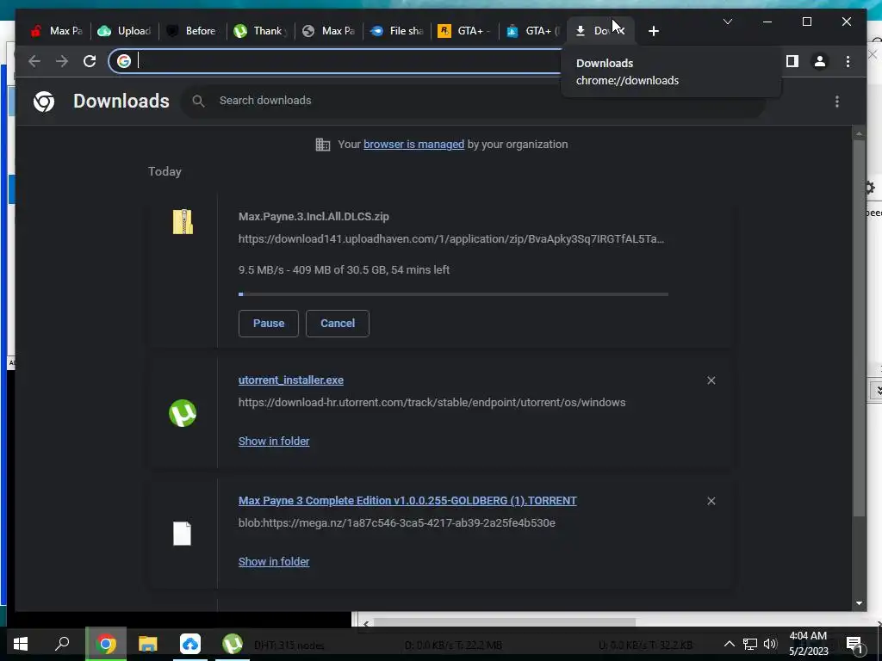
Task: Go forward with the forward arrow
Action: [x=62, y=61]
